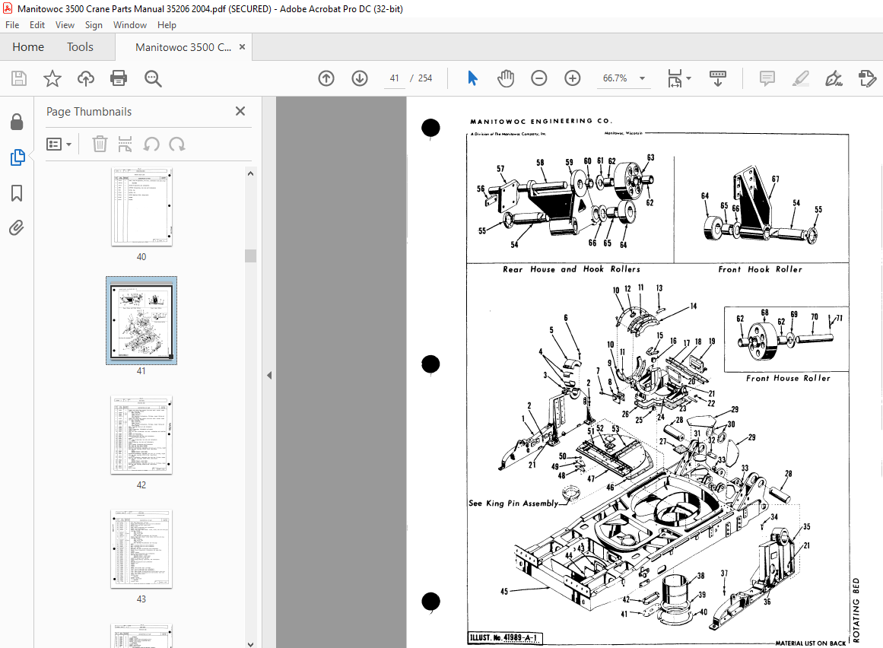The width and height of the screenshot is (883, 648).
Task: Open the Bookmarks panel
Action: (x=17, y=193)
